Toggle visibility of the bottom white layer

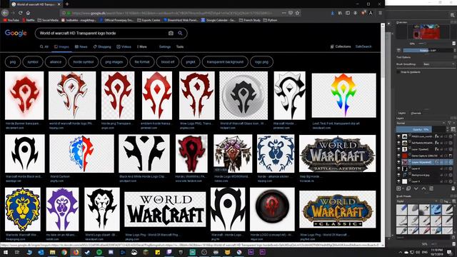(x=398, y=181)
